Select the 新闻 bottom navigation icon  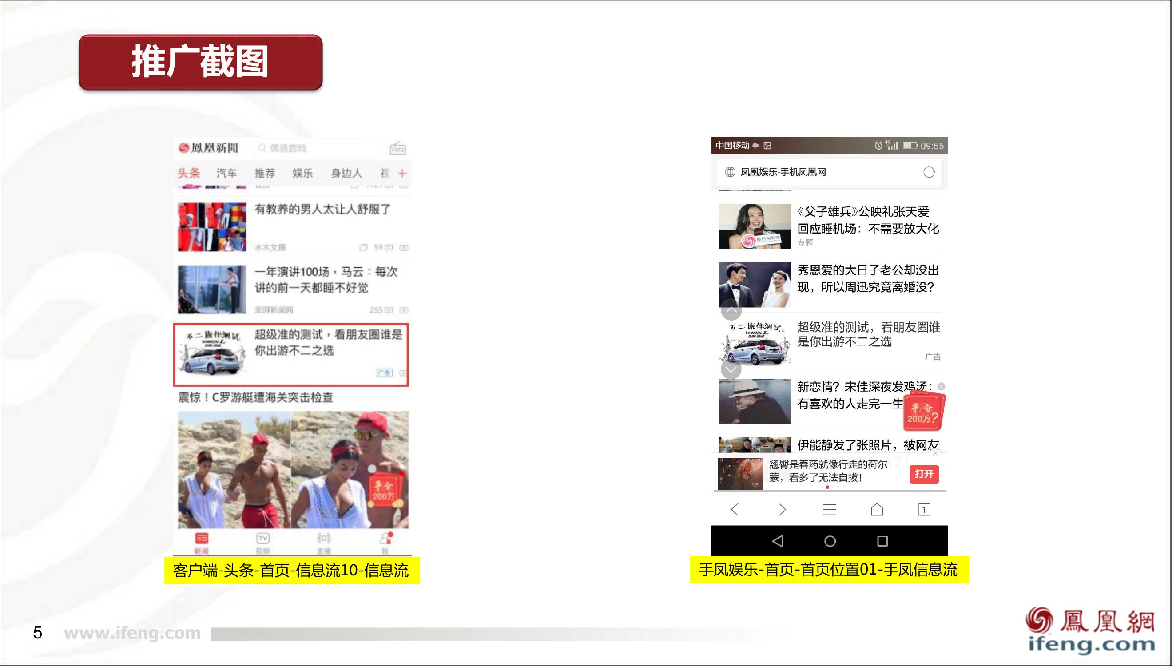(202, 543)
